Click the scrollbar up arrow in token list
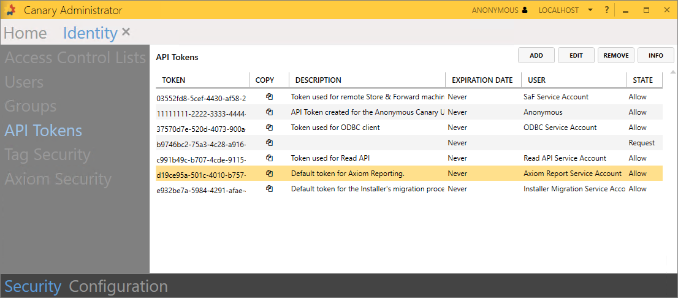The height and width of the screenshot is (298, 678). tap(673, 73)
